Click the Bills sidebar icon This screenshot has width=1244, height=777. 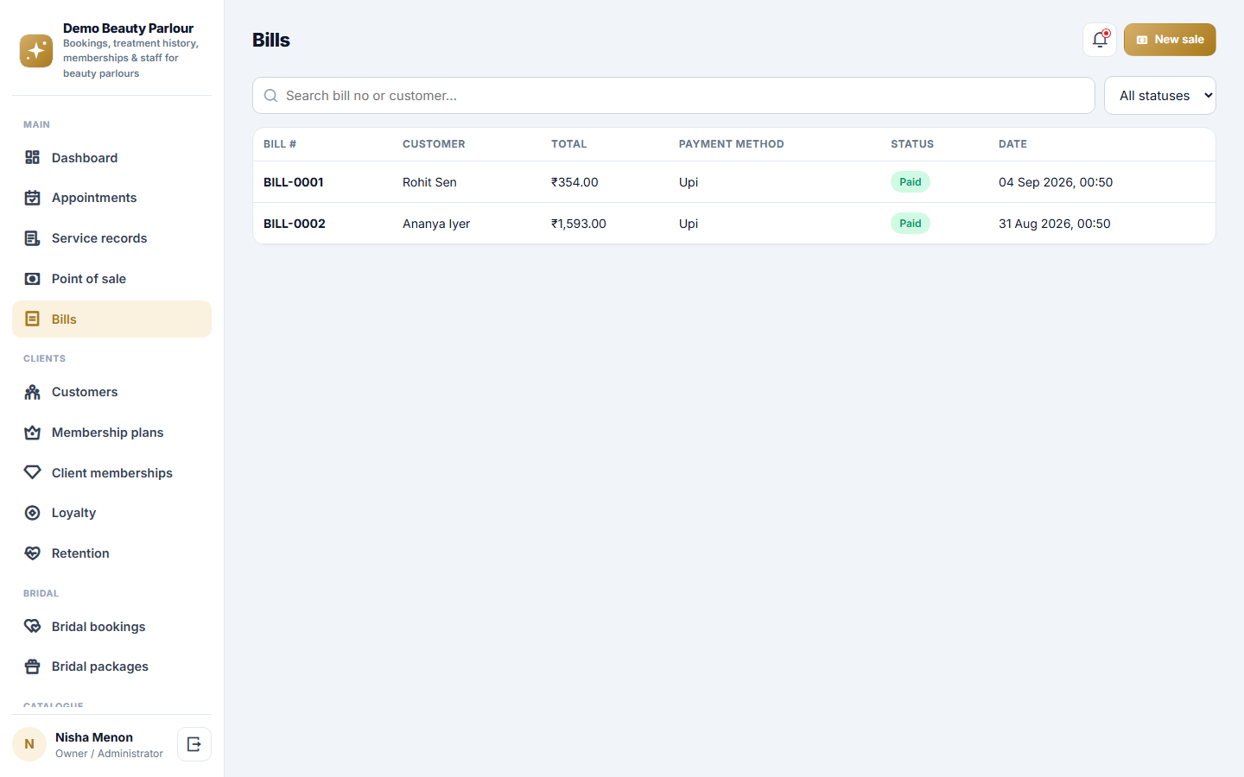[32, 319]
